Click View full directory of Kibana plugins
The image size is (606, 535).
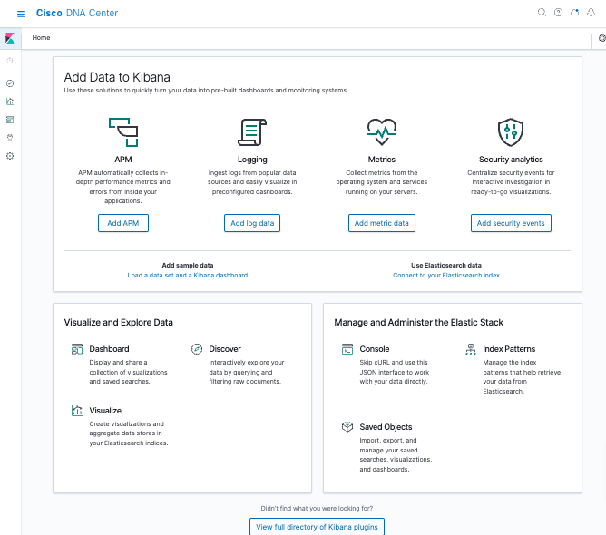click(317, 527)
